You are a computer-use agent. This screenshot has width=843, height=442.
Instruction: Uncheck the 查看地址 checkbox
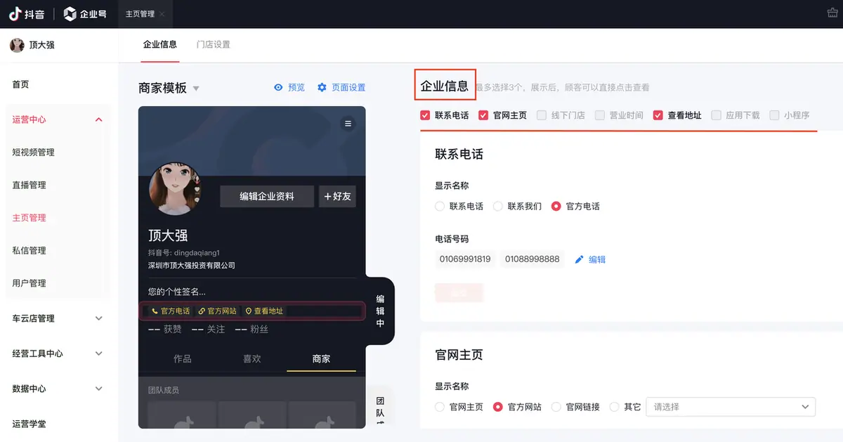pos(658,115)
